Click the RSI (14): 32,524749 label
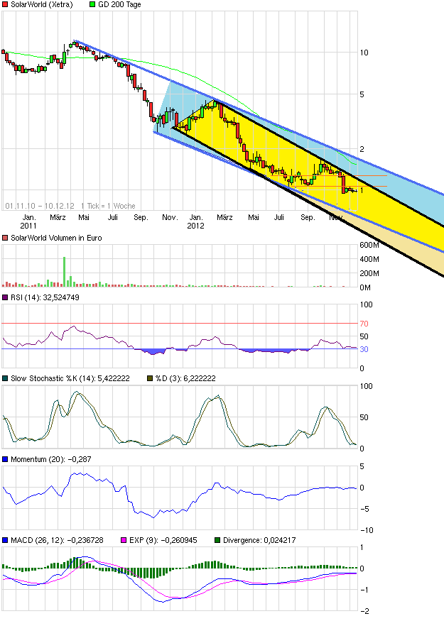This screenshot has height=621, width=444. 45,297
